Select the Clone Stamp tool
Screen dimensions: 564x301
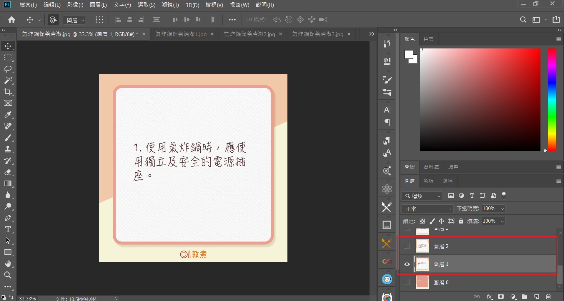click(x=8, y=149)
